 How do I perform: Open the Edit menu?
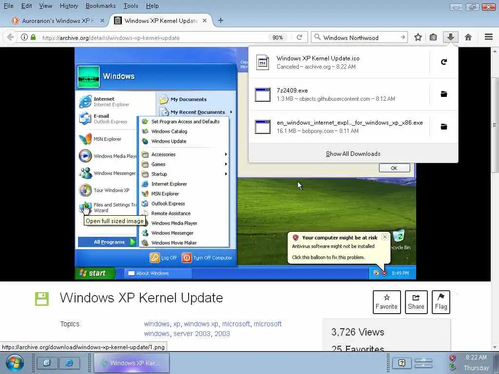[26, 6]
